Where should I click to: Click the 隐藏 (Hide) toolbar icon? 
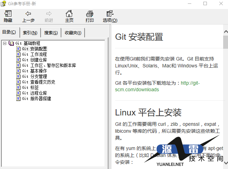pyautogui.click(x=8, y=13)
